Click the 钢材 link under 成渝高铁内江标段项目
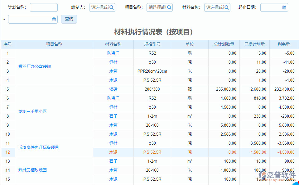The image size is (299, 185). coord(113,143)
